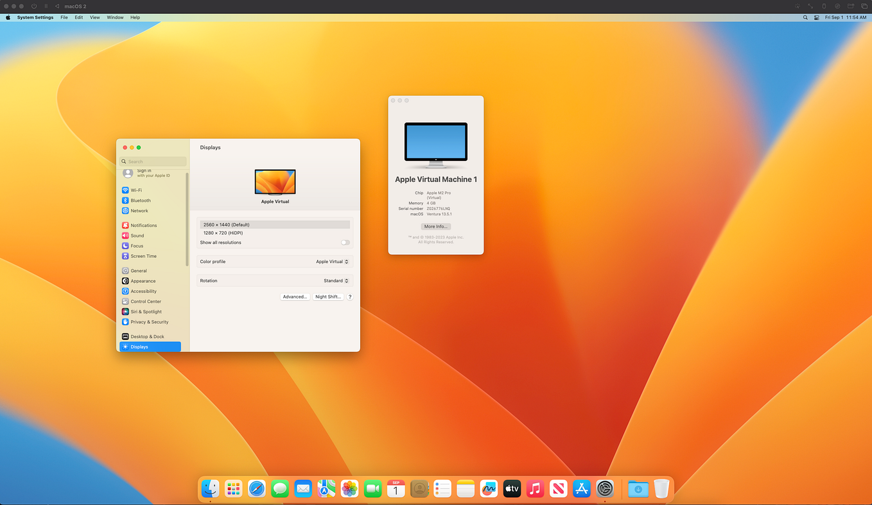Click the settings Search field
Viewport: 872px width, 505px height.
click(153, 161)
